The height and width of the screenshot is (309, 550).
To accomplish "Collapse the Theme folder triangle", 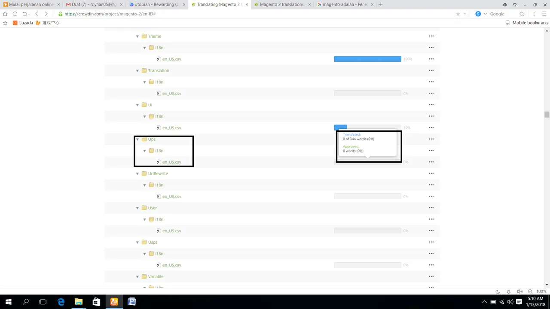I will point(138,36).
